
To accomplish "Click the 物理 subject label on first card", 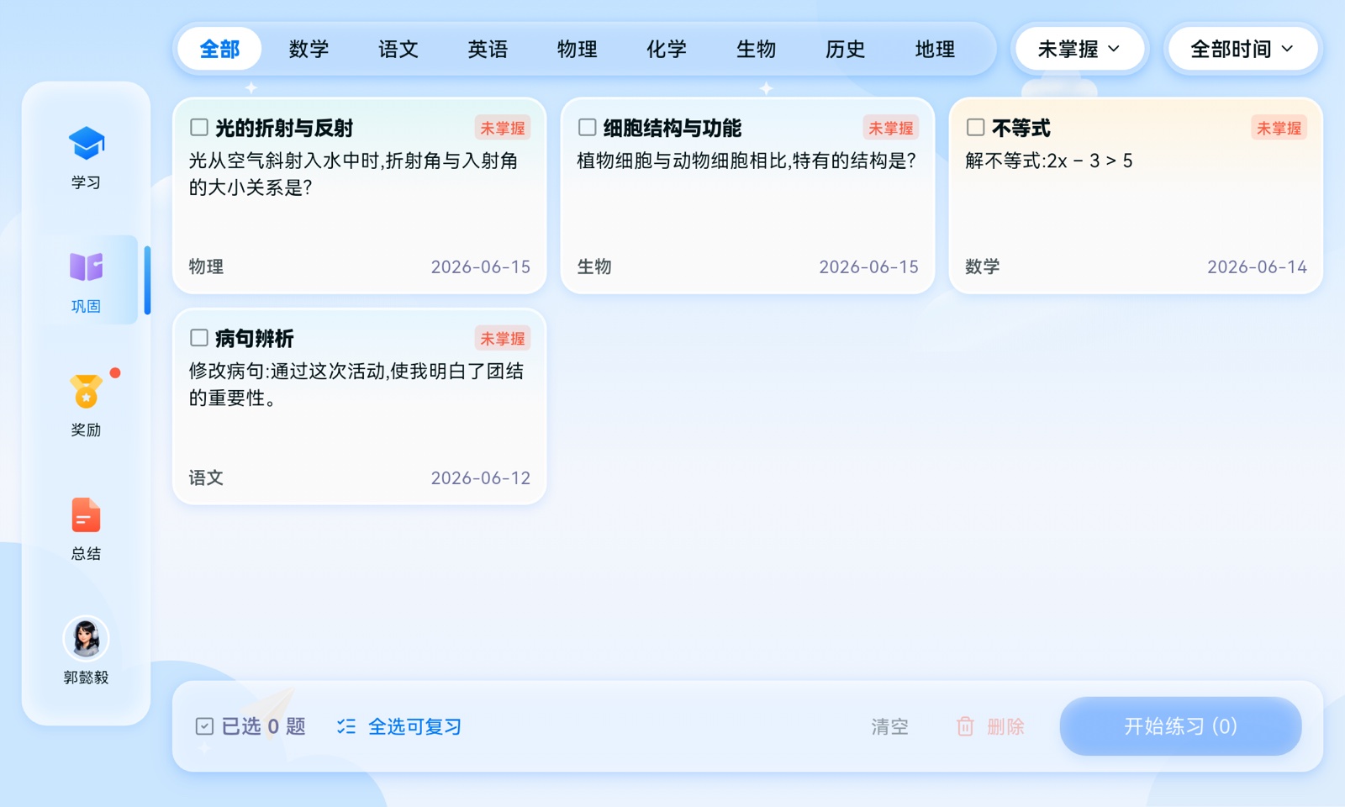I will 206,266.
